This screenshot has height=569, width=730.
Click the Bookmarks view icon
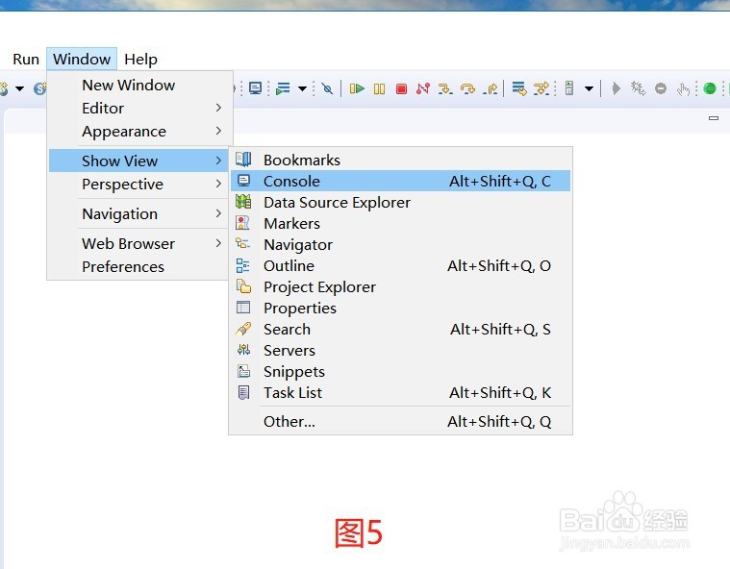click(x=243, y=160)
